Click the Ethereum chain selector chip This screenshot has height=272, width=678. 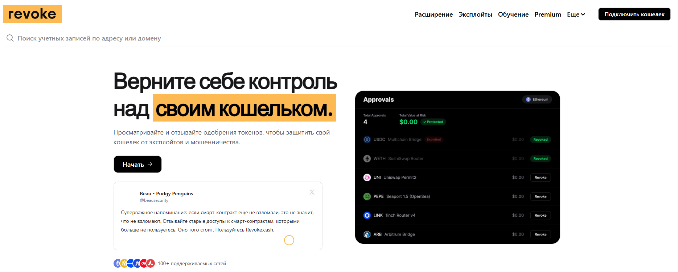tap(537, 99)
